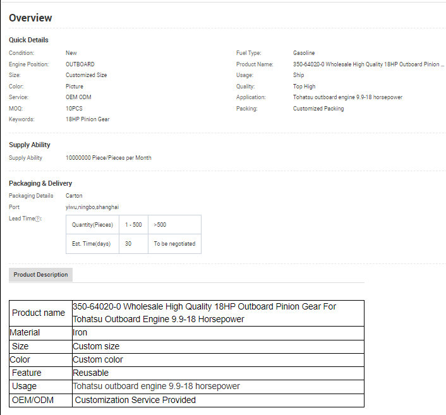The width and height of the screenshot is (446, 415).
Task: Click the 'Customization Service Provided' table cell
Action: (x=135, y=400)
